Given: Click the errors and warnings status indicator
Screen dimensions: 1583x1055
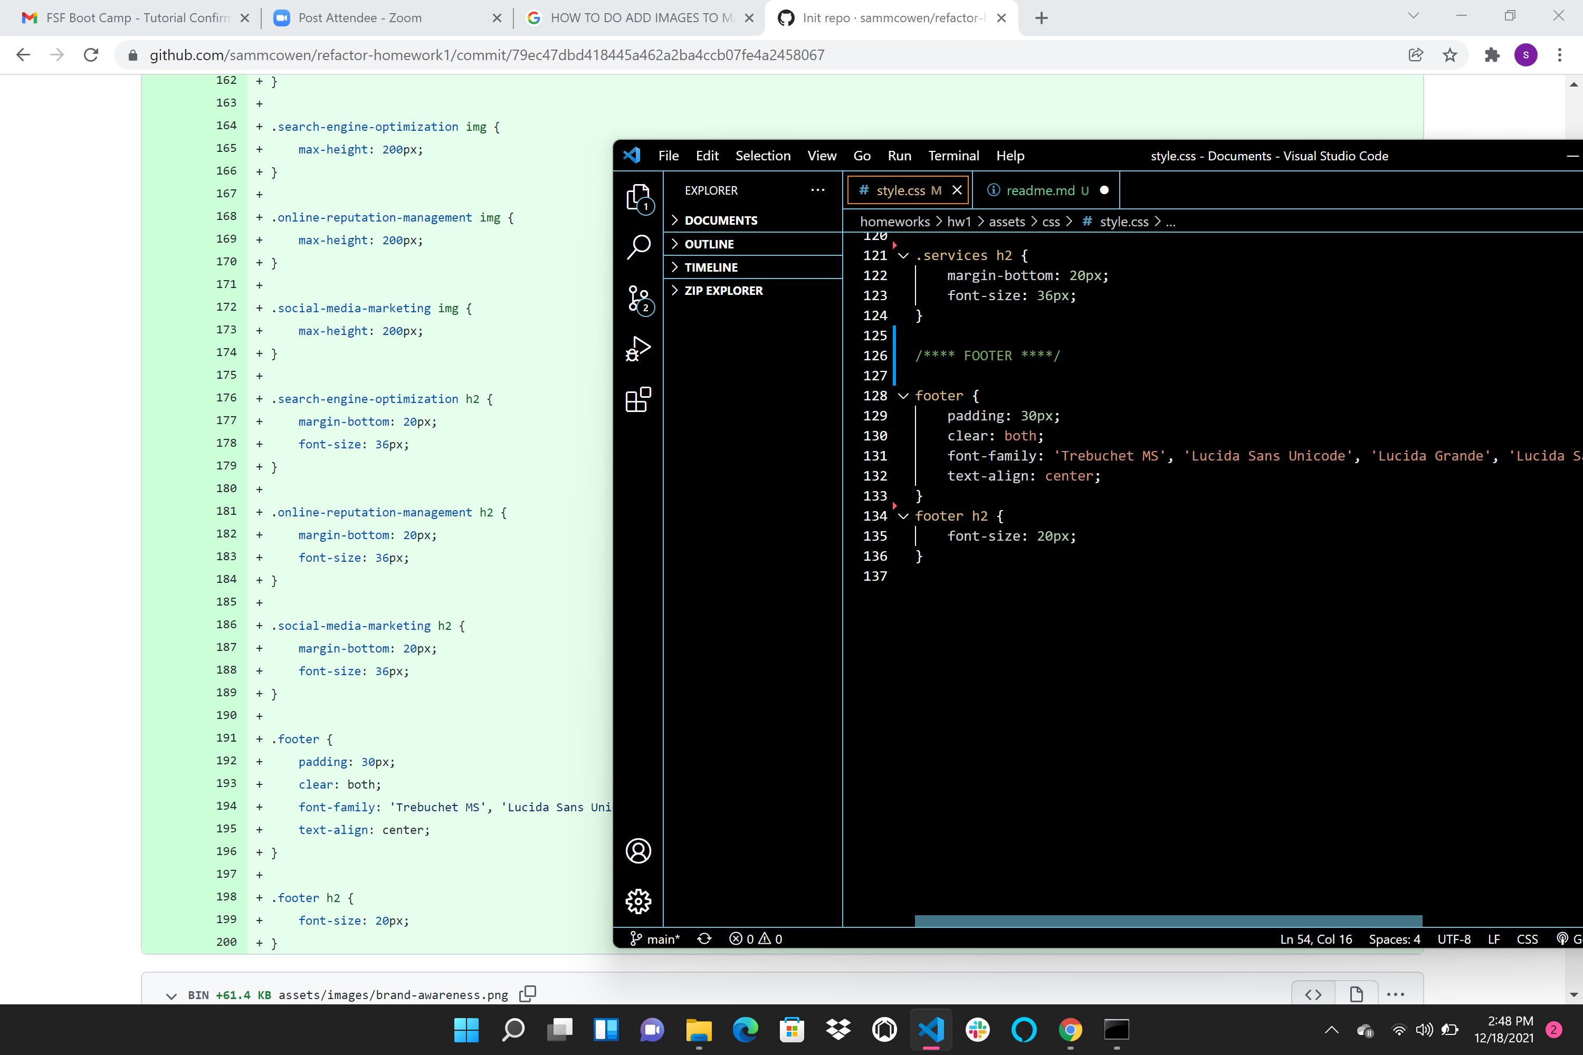Looking at the screenshot, I should (x=756, y=938).
